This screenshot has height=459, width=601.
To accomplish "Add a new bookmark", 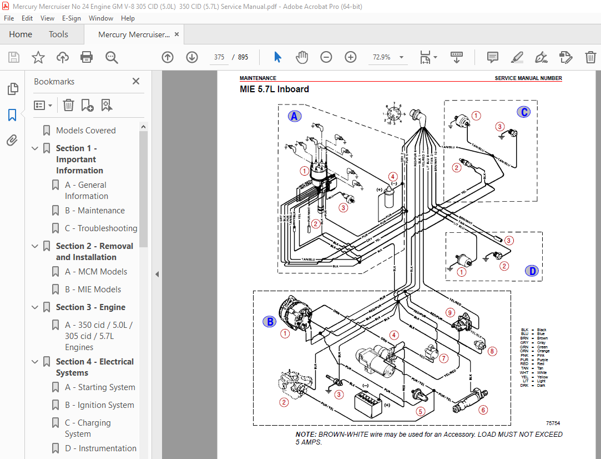I will 87,105.
